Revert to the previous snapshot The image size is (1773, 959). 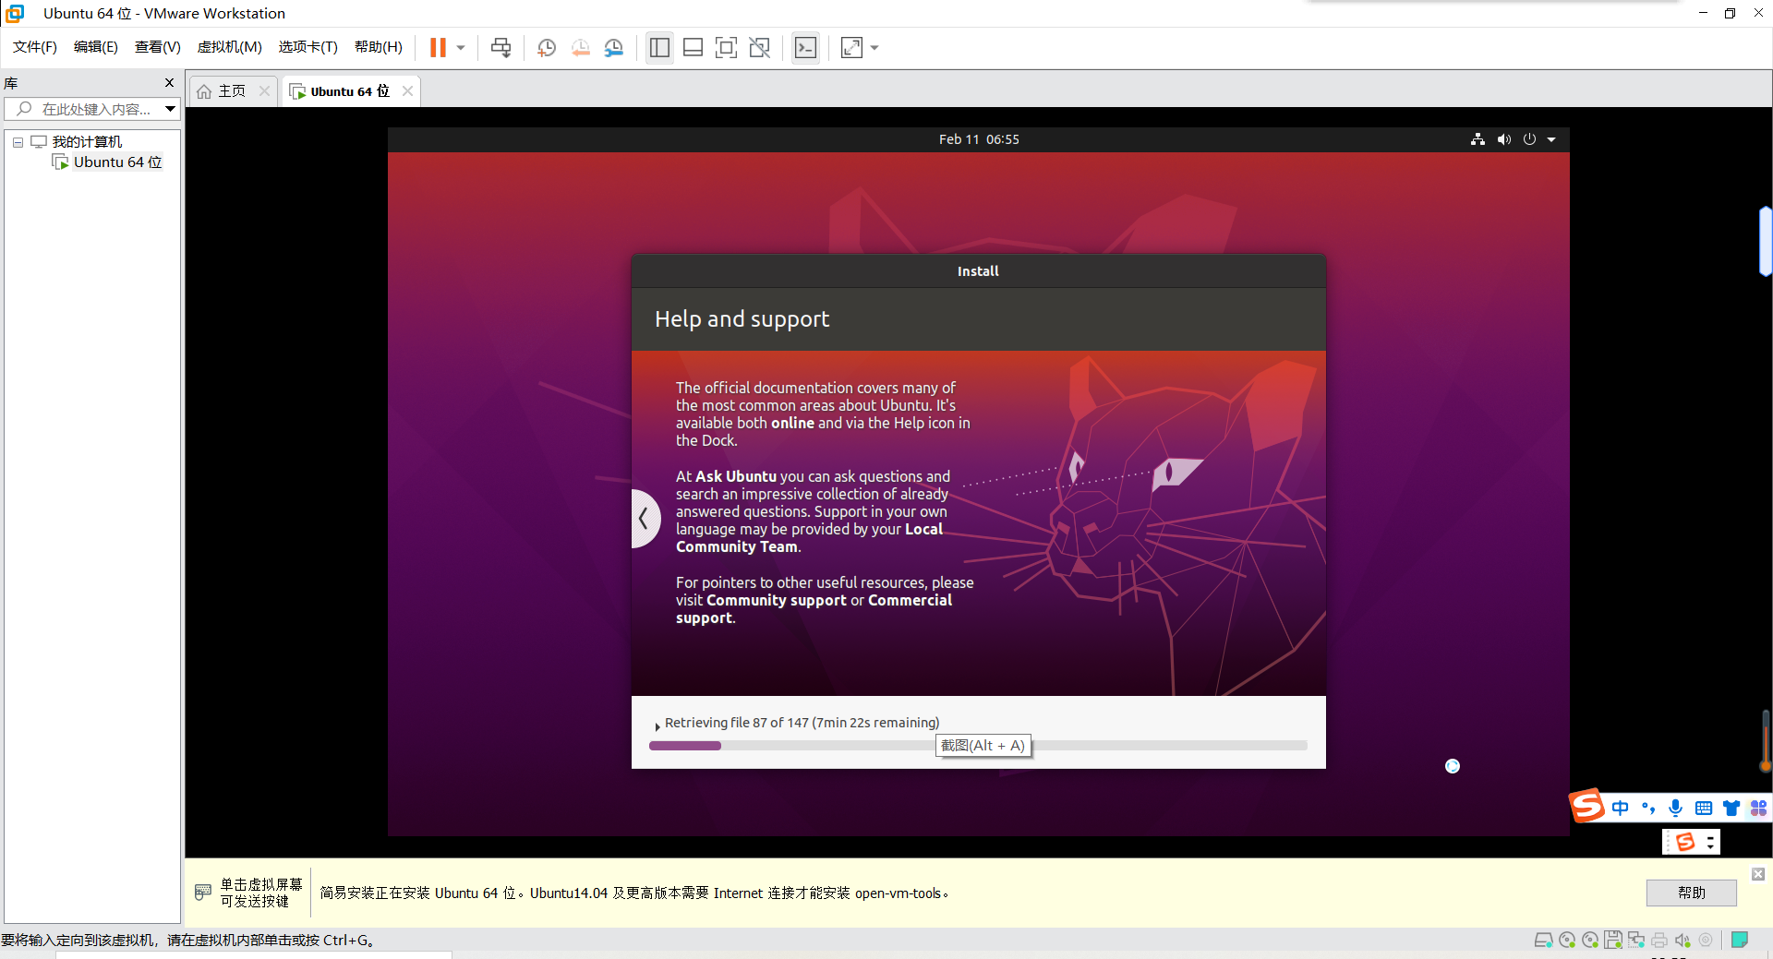pyautogui.click(x=580, y=47)
